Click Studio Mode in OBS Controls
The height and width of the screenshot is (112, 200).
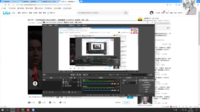click(146, 87)
